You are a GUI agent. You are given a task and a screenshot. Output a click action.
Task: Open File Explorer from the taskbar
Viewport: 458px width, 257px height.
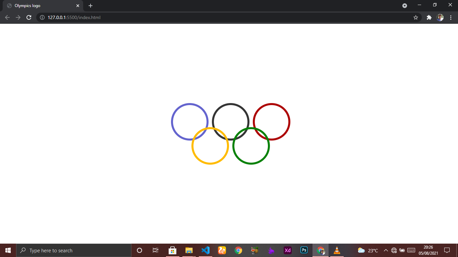coord(189,250)
